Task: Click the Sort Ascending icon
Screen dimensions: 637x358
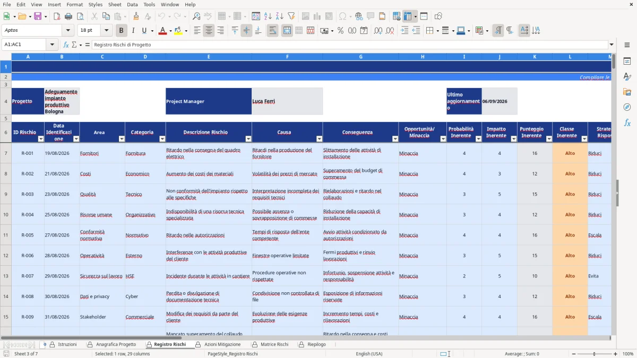Action: tap(268, 16)
